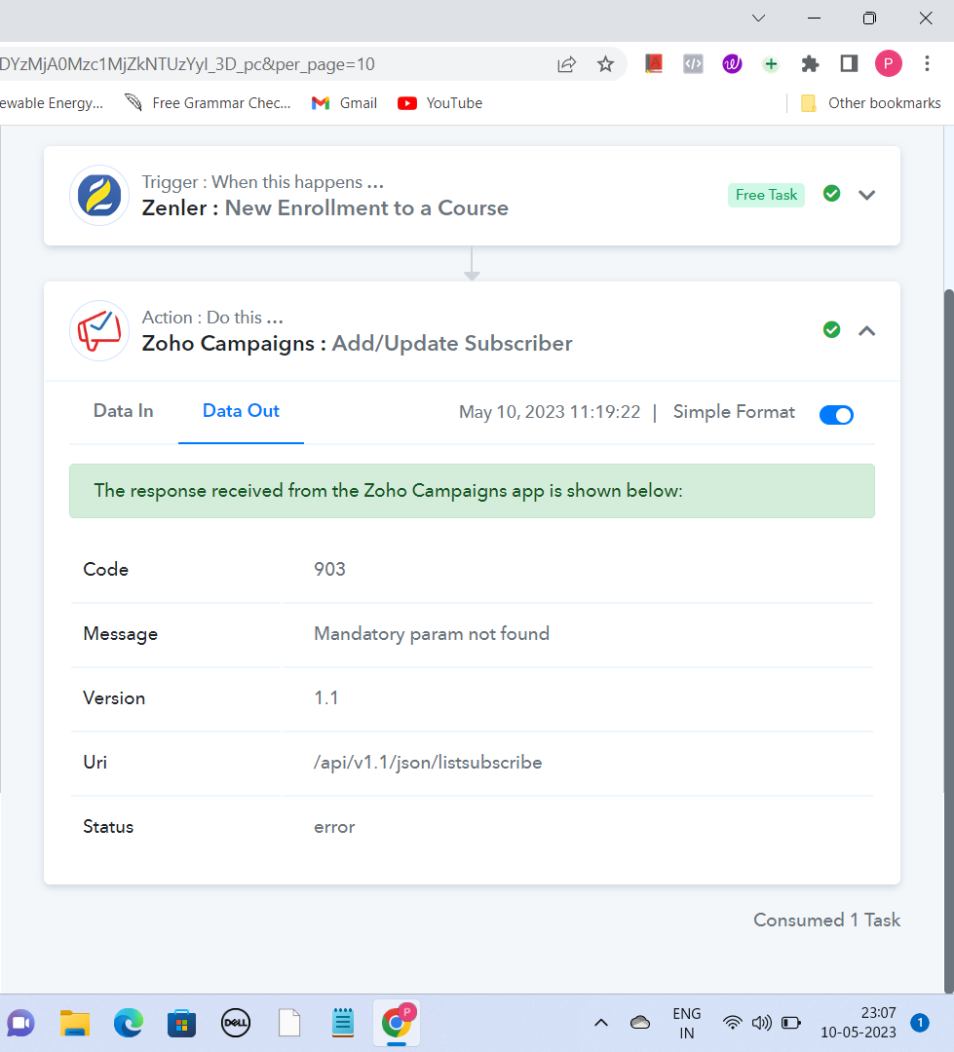Open the notification count badge
The width and height of the screenshot is (954, 1052).
(920, 1023)
